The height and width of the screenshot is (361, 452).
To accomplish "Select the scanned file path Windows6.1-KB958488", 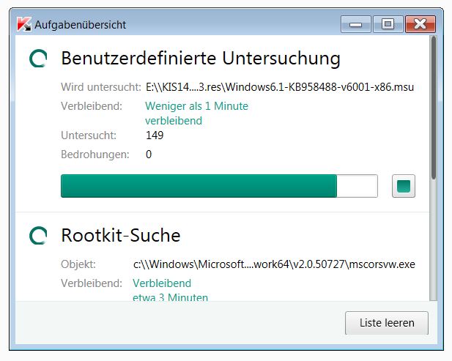I will 280,87.
